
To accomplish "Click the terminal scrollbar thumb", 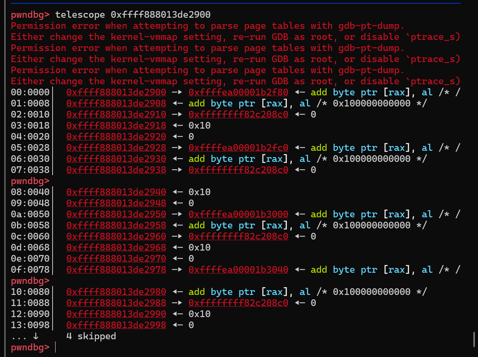I will pos(474,340).
